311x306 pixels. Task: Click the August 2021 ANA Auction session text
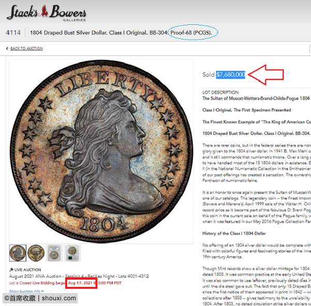pyautogui.click(x=79, y=276)
